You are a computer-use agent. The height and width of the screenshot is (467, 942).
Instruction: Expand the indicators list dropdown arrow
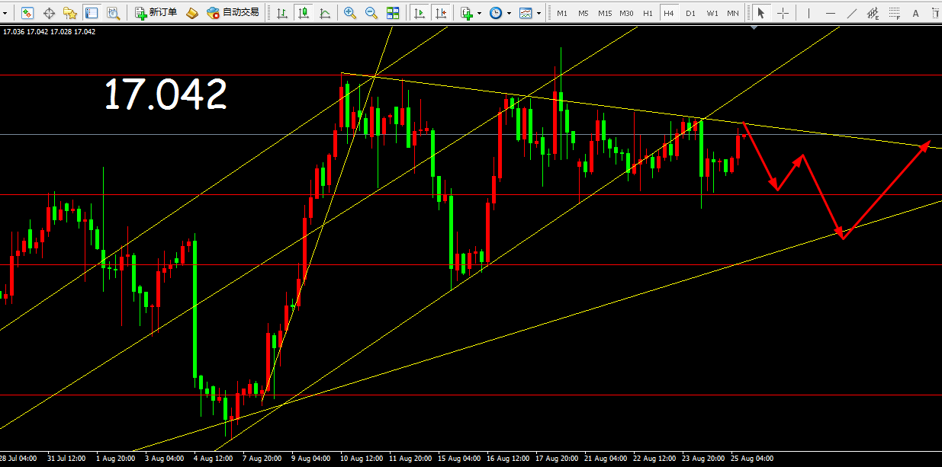click(x=479, y=13)
